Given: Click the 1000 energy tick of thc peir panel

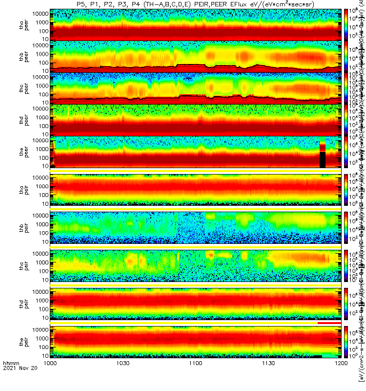Looking at the screenshot, I should pos(42,262).
